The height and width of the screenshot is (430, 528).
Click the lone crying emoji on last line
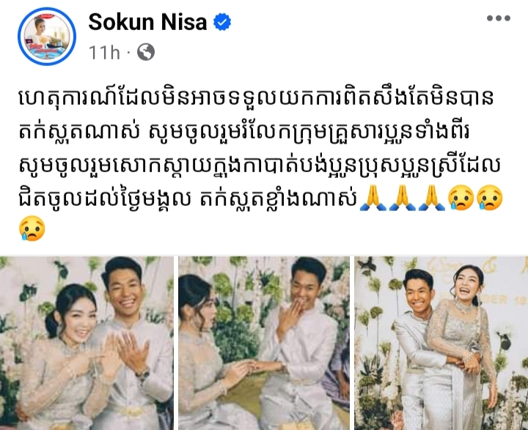click(x=32, y=229)
